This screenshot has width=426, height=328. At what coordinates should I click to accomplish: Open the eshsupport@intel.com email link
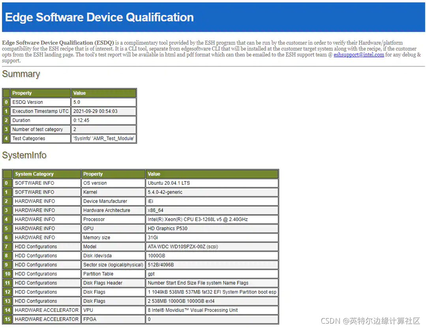358,54
